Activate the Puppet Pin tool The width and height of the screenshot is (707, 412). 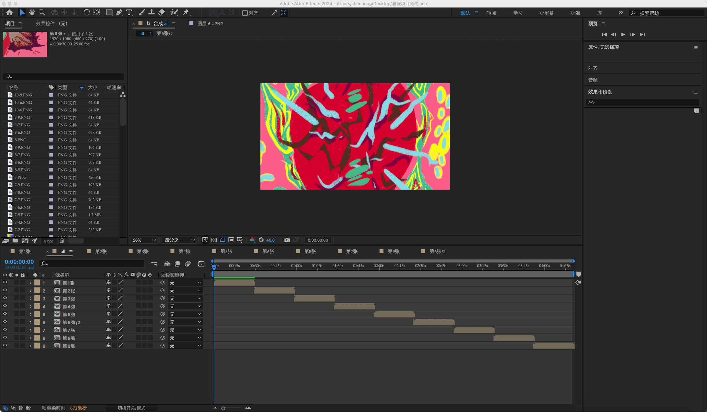tap(186, 12)
